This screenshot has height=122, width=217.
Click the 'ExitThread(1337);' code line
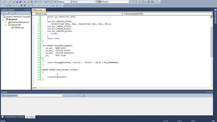pos(57,77)
